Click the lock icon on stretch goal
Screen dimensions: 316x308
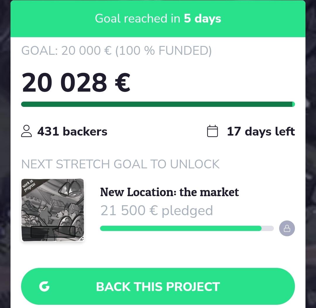pyautogui.click(x=287, y=229)
